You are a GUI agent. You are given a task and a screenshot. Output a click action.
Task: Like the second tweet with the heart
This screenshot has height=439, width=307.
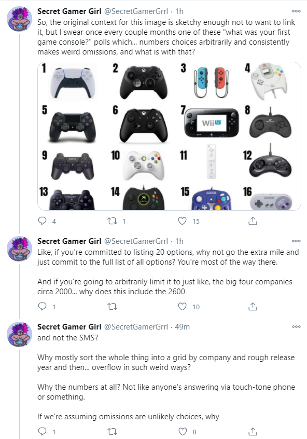(182, 307)
